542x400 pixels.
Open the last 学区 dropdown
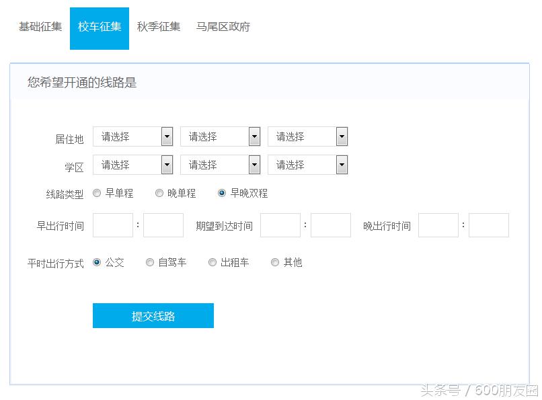308,165
